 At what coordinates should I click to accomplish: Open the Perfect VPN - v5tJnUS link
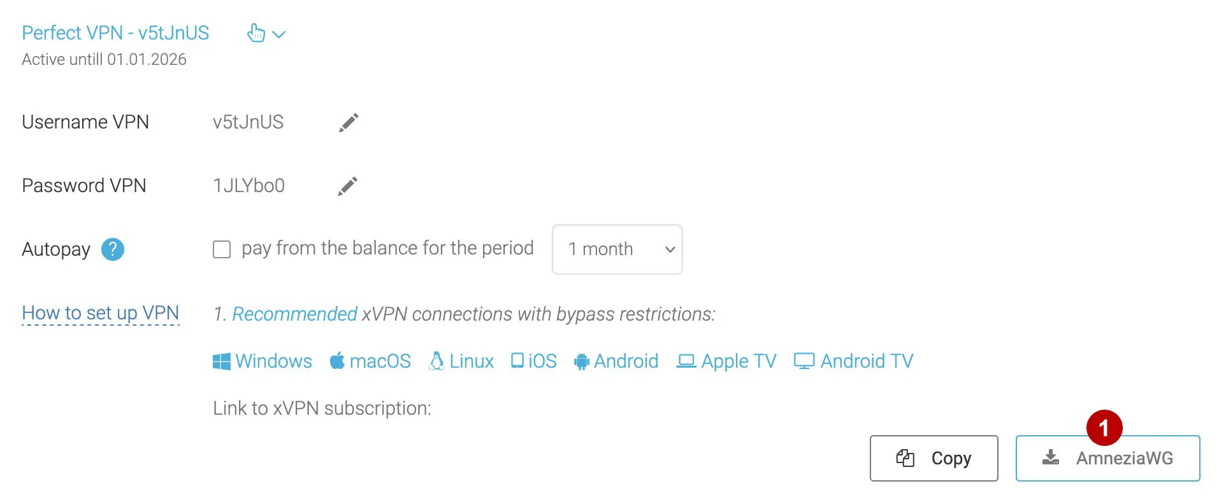(115, 33)
